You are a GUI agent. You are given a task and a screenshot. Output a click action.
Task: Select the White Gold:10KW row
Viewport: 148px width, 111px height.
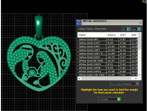point(108,68)
